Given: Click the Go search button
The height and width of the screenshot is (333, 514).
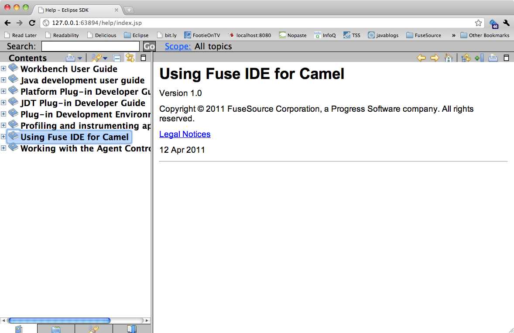Looking at the screenshot, I should click(149, 47).
